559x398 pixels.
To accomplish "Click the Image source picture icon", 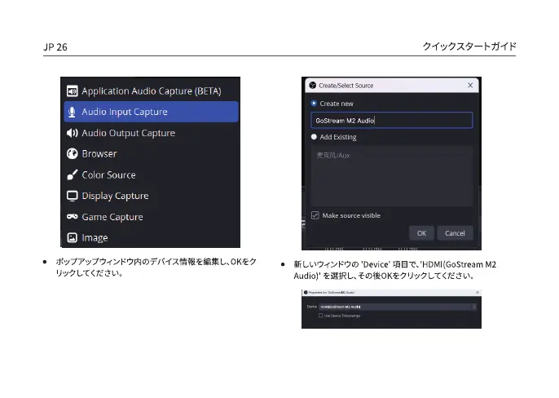I will click(72, 238).
